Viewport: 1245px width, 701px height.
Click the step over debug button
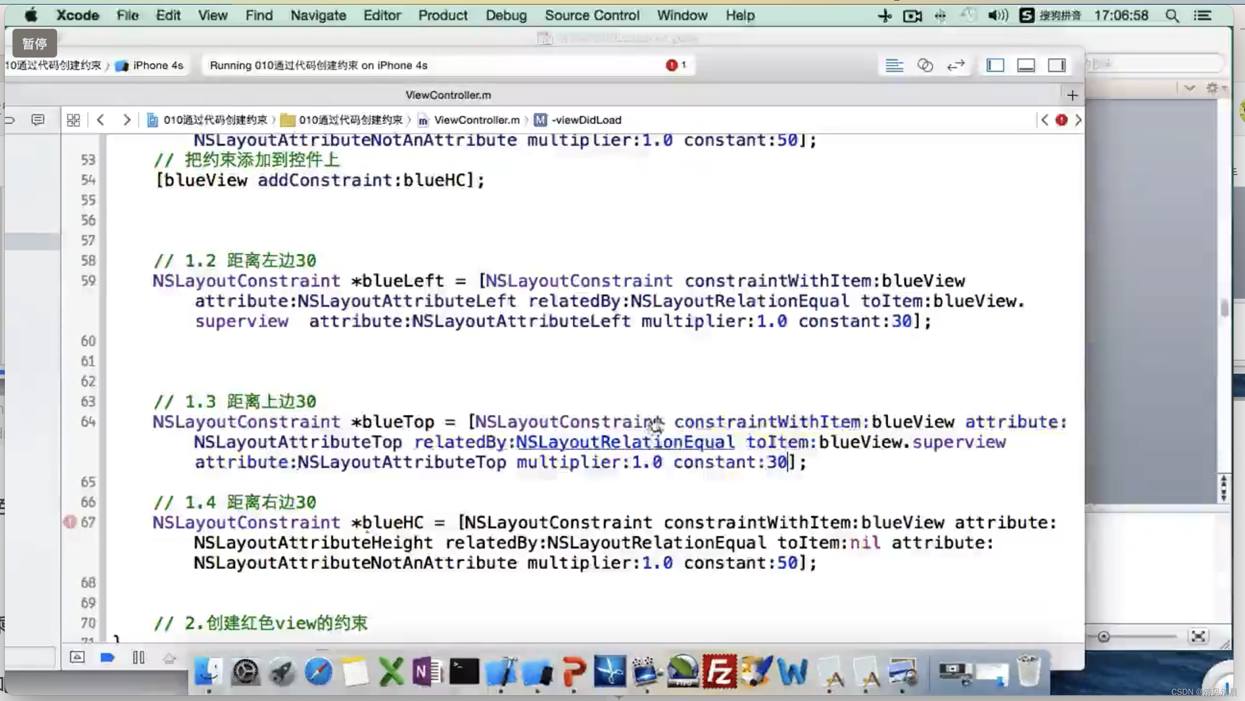click(x=170, y=656)
